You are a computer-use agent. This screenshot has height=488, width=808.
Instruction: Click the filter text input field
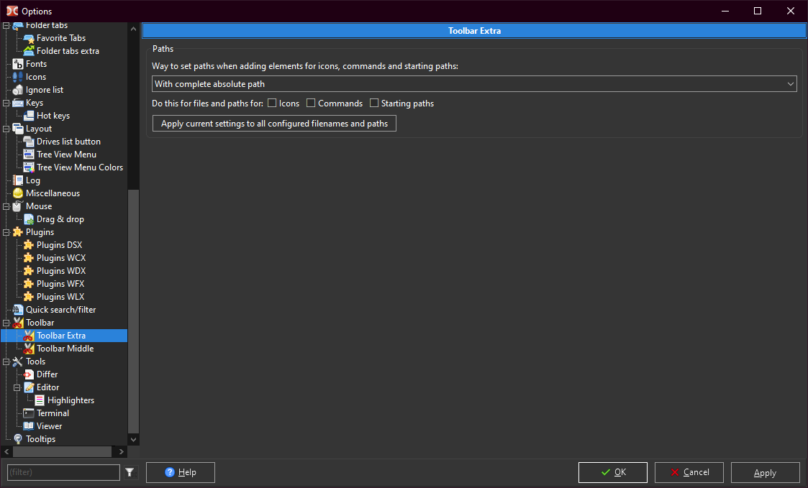tap(63, 472)
